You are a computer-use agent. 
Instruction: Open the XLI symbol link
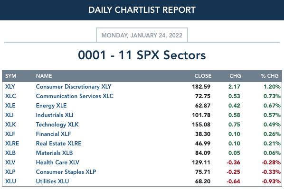(x=9, y=115)
